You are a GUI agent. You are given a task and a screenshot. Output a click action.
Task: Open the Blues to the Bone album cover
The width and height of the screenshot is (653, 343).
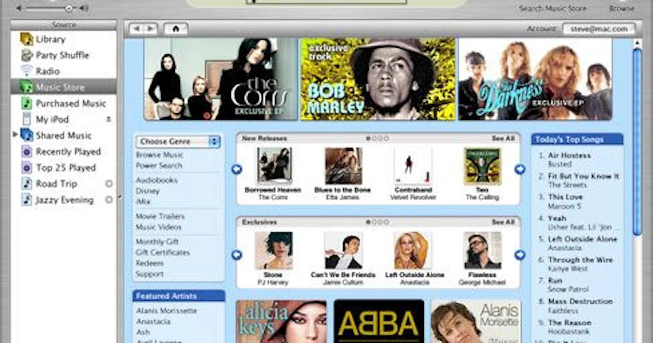pos(344,166)
